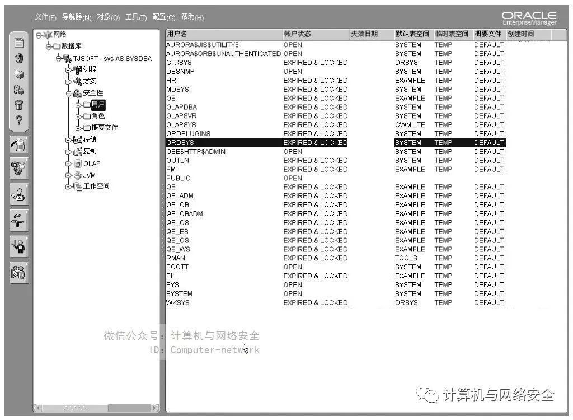Expand the 例程 tree node
Screen dimensions: 573x420
(68, 70)
